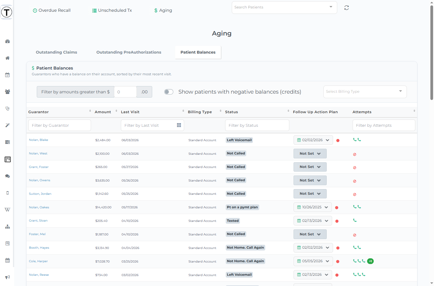Open the calendar check icon in sidebar
This screenshot has height=286, width=434.
[x=8, y=75]
